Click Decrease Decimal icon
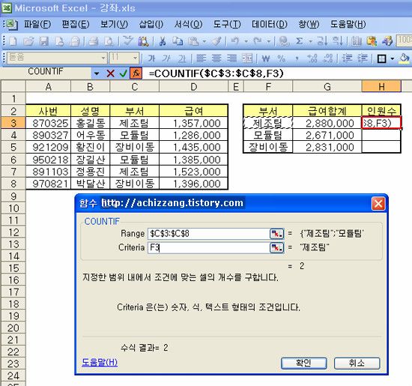Viewport: 412px width, 386px height. tap(327, 58)
